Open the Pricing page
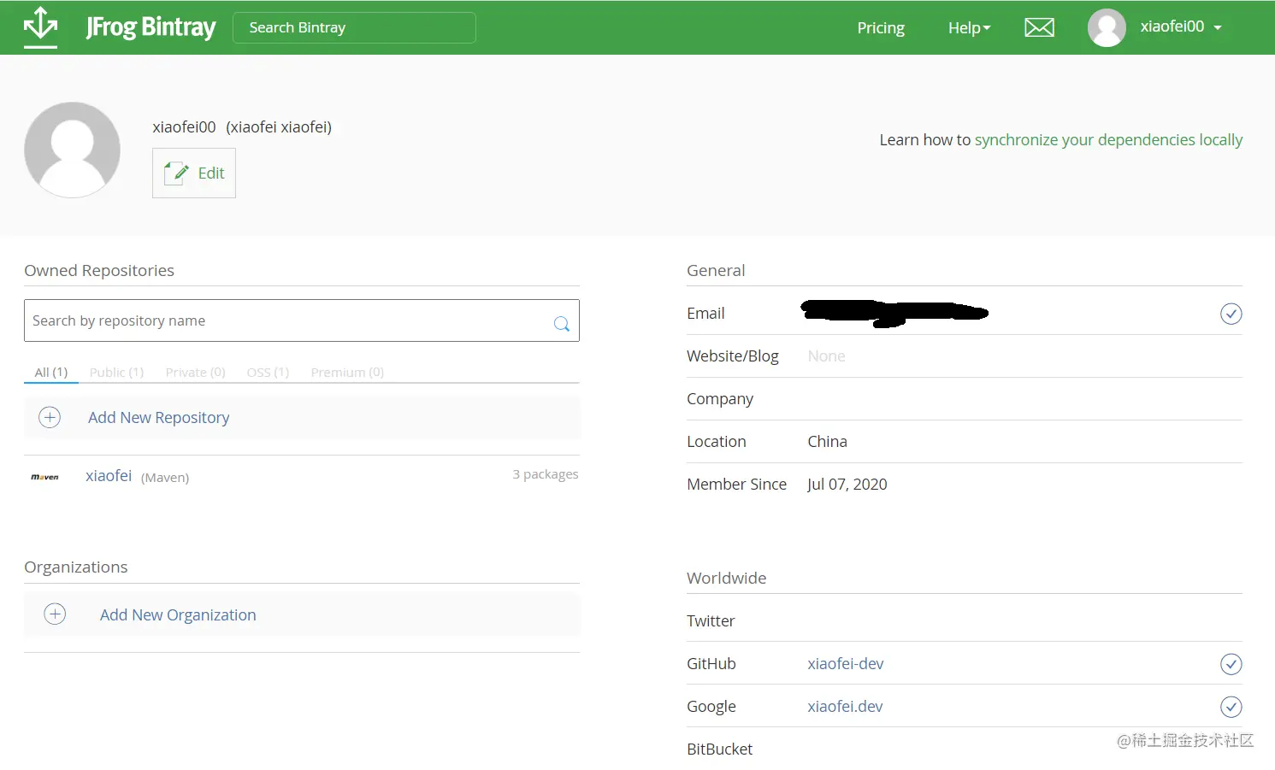 click(x=881, y=27)
